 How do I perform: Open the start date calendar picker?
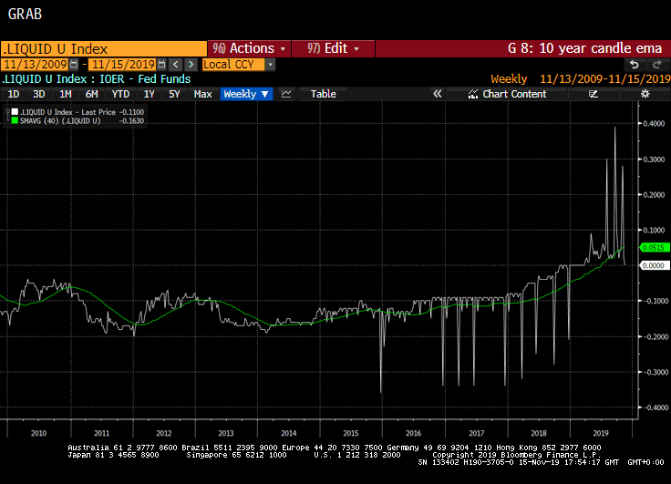[x=76, y=65]
